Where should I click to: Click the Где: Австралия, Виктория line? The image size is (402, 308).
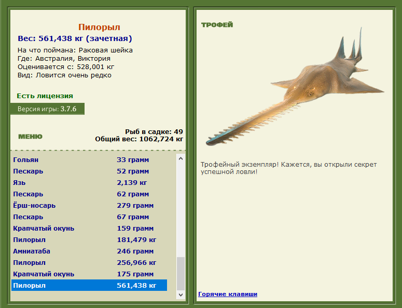(64, 59)
